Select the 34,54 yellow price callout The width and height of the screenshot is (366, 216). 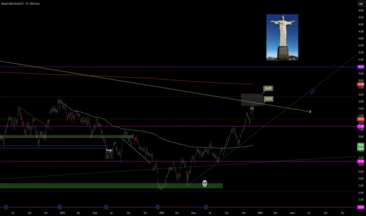269,99
